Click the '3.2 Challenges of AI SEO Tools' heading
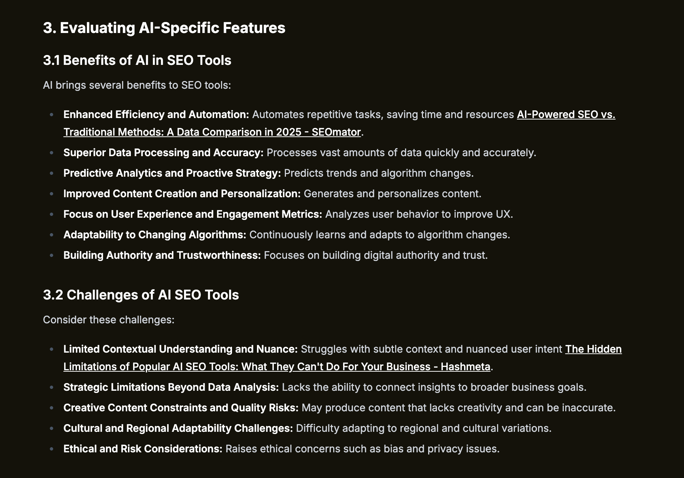 (141, 295)
